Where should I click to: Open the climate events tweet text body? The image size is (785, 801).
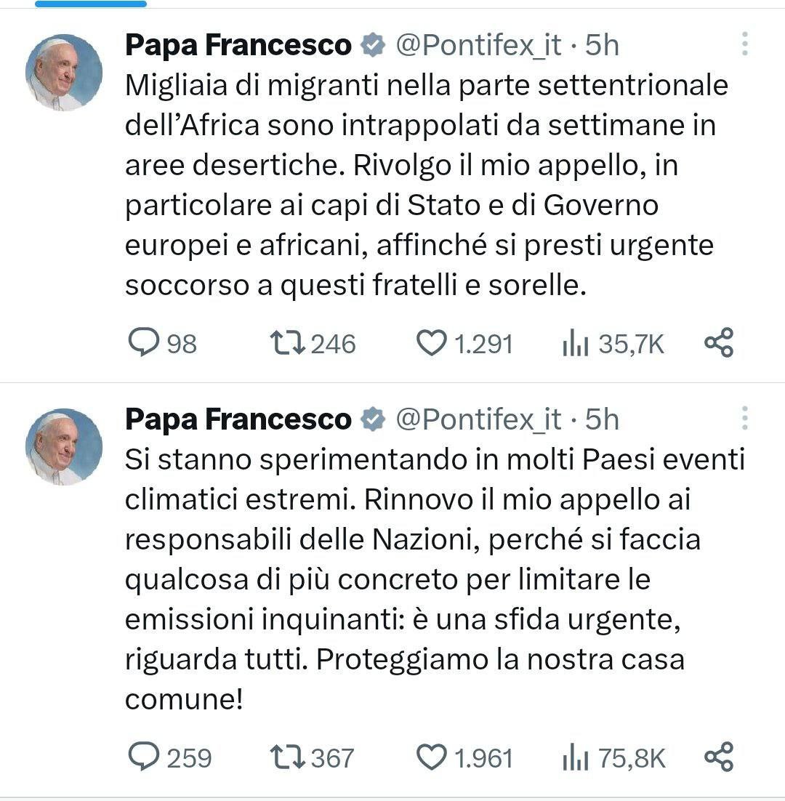point(425,580)
